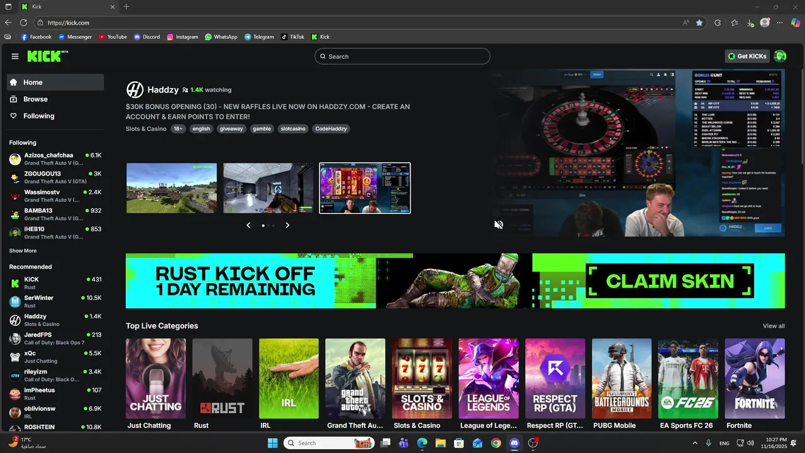This screenshot has width=805, height=453.
Task: Open Messenger bookmark
Action: click(x=75, y=37)
